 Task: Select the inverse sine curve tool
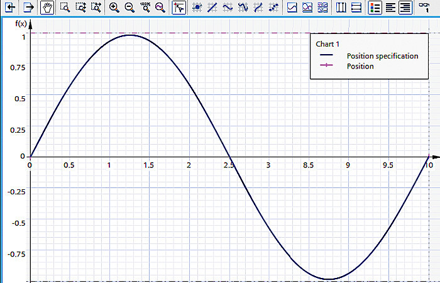click(x=258, y=8)
